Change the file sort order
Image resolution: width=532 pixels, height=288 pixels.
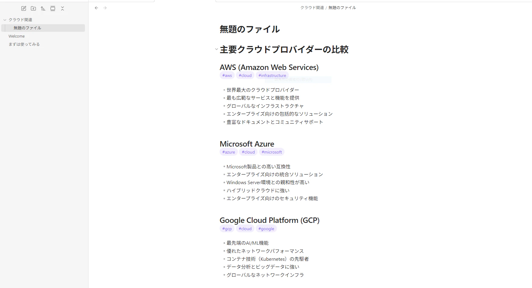tap(43, 8)
